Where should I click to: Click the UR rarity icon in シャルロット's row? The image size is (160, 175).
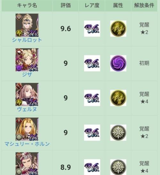92,29
